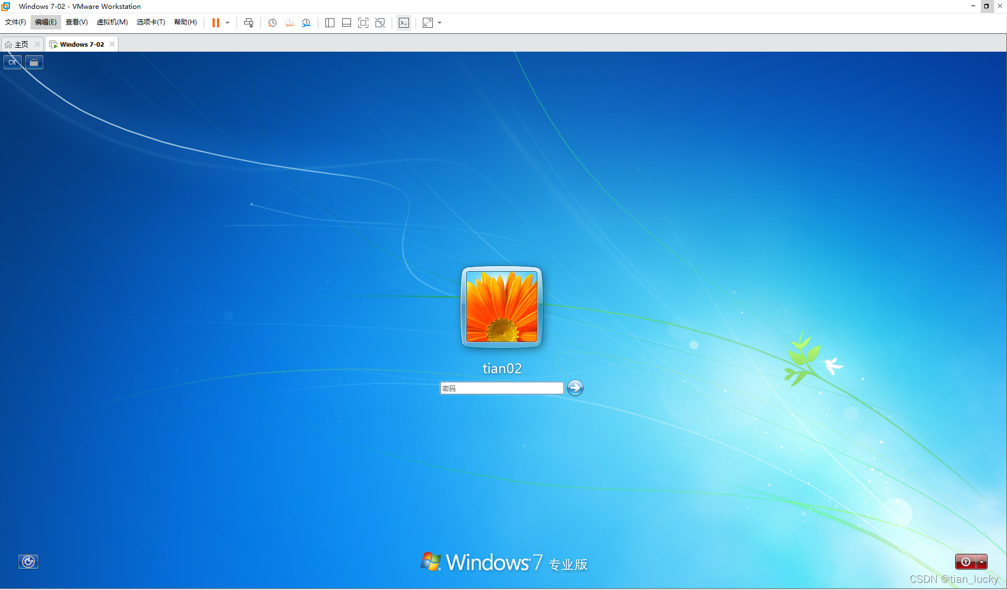1007x590 pixels.
Task: Click the tian02 username text
Action: 502,369
